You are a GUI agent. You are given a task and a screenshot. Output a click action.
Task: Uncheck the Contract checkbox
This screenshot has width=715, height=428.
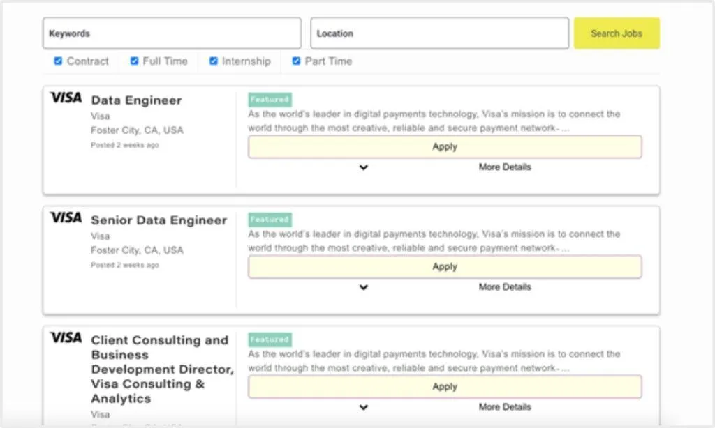coord(58,61)
